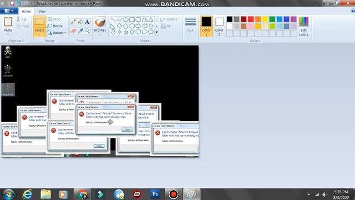Click the Copy button
355x200 pixels.
(23, 26)
